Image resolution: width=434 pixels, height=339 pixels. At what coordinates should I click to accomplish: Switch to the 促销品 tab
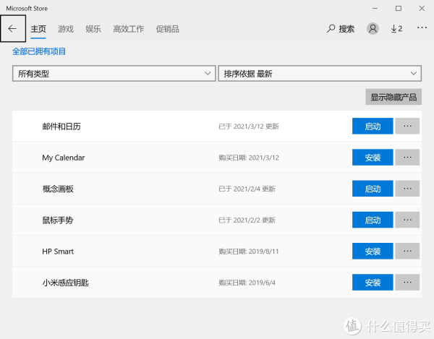pos(168,29)
